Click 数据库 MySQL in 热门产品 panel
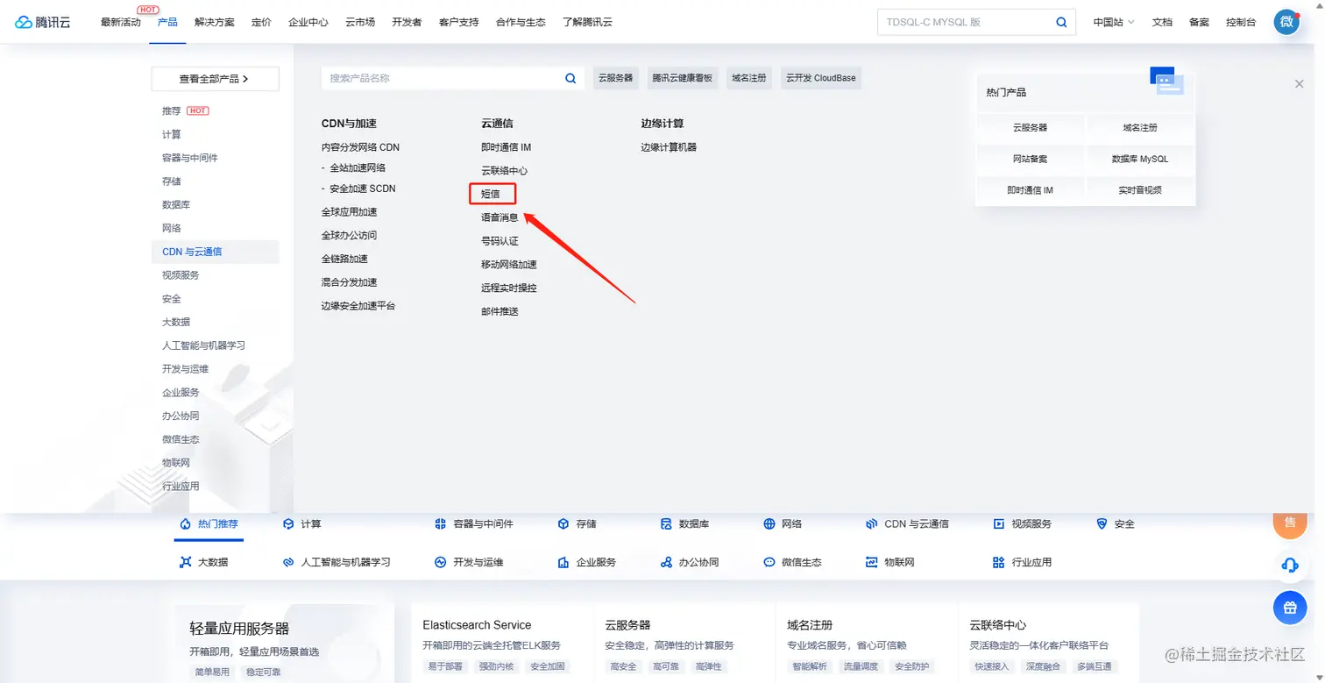 pyautogui.click(x=1140, y=159)
